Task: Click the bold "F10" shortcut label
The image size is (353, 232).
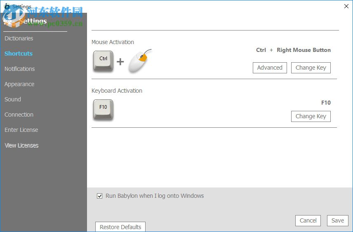Action: (326, 103)
